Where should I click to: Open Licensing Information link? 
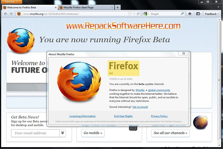[x=82, y=116]
